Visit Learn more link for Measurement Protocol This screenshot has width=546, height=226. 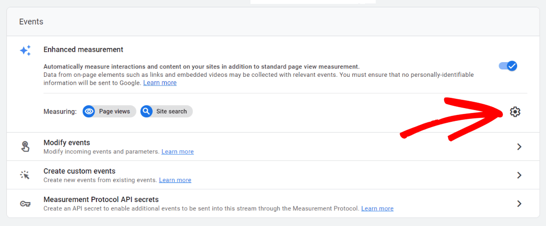(x=377, y=208)
